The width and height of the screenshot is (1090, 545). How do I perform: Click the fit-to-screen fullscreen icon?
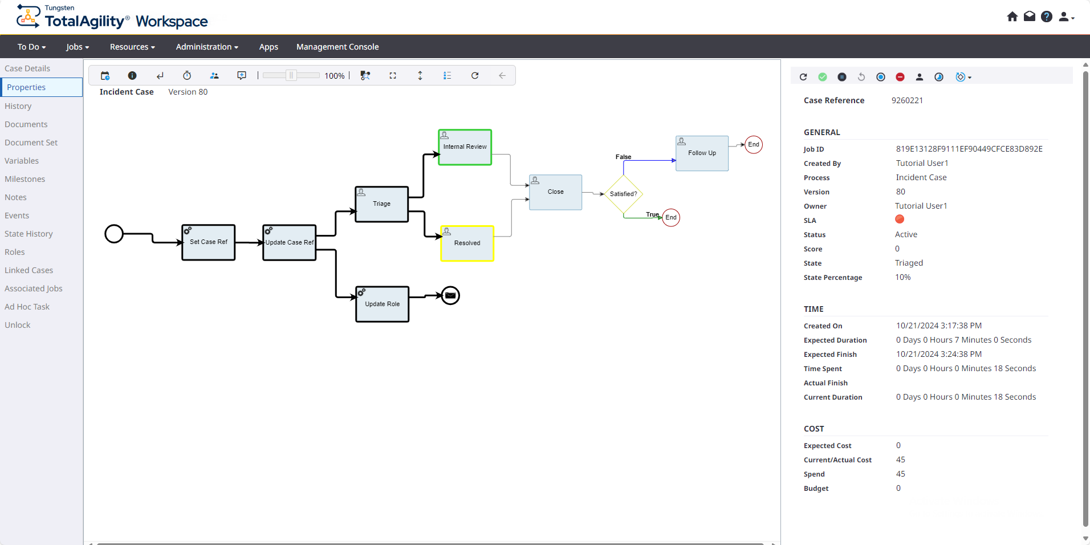[393, 76]
